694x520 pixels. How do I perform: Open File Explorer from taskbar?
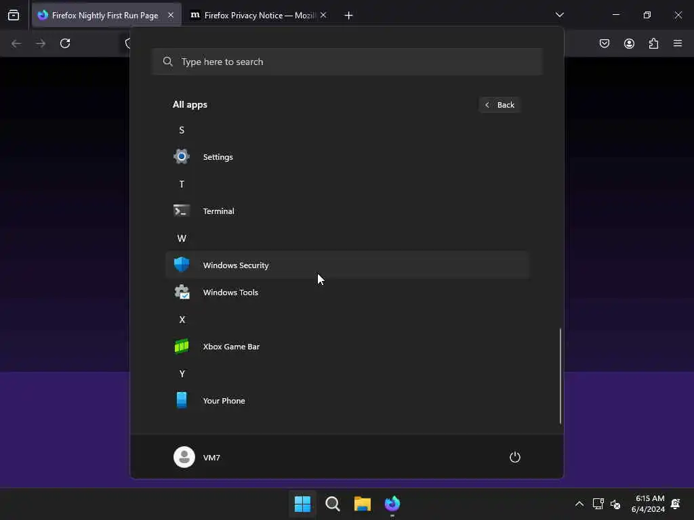[363, 504]
